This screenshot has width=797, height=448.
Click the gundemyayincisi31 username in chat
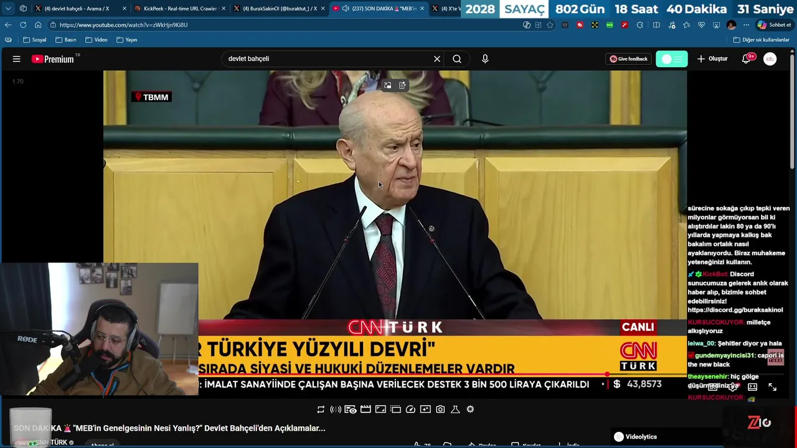coord(725,355)
